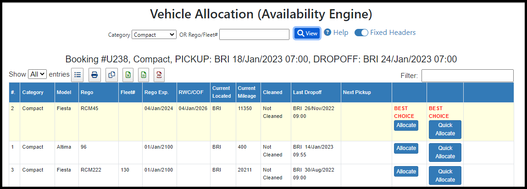Toggle the Fixed Headers switch
This screenshot has width=527, height=189.
361,33
